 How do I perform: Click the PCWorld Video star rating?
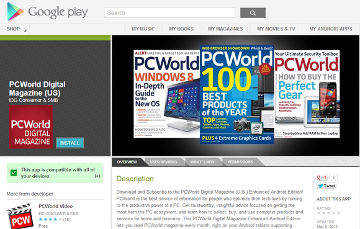coord(50,219)
